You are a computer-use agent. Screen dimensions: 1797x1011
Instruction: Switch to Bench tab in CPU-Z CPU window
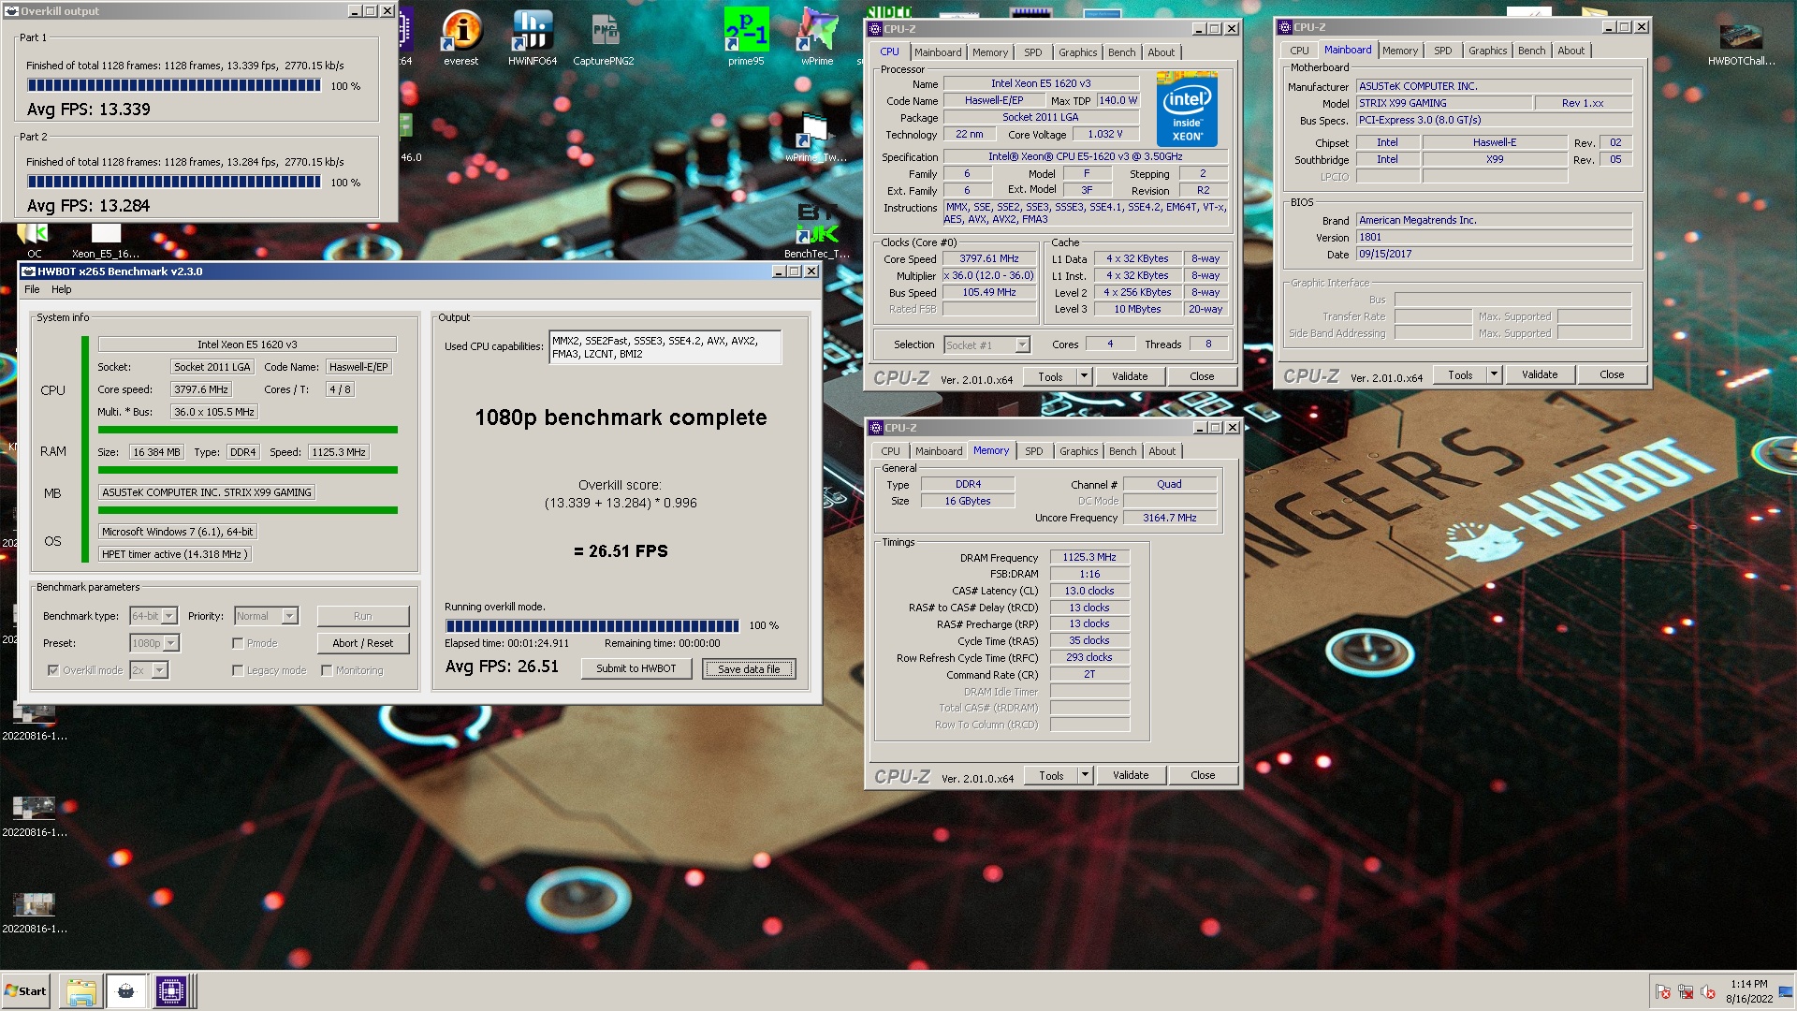(x=1121, y=52)
